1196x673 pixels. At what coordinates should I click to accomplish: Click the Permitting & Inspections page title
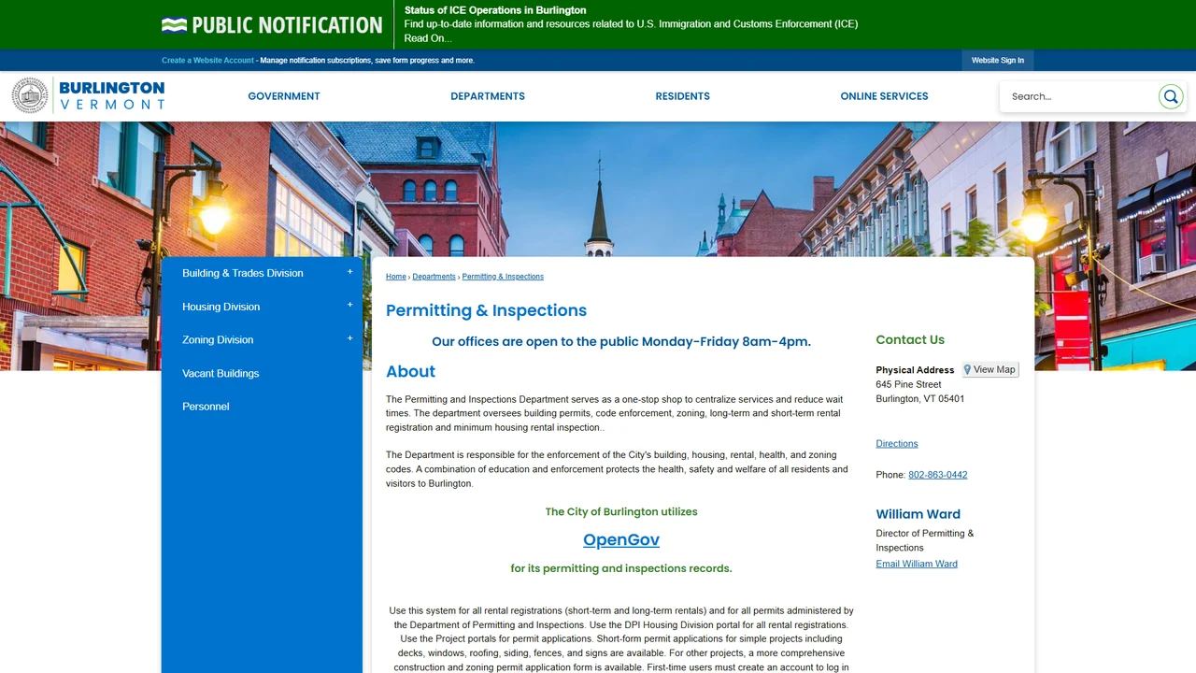[x=487, y=310]
